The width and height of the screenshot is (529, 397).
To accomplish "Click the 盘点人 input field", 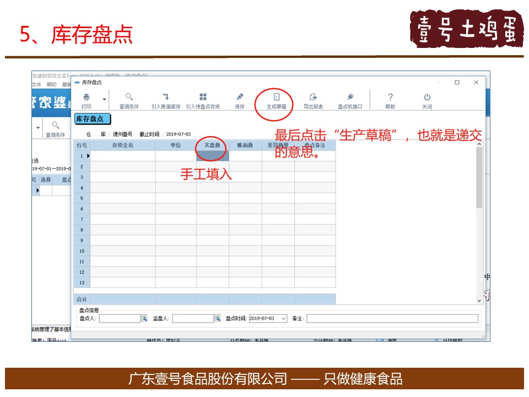I will (120, 319).
